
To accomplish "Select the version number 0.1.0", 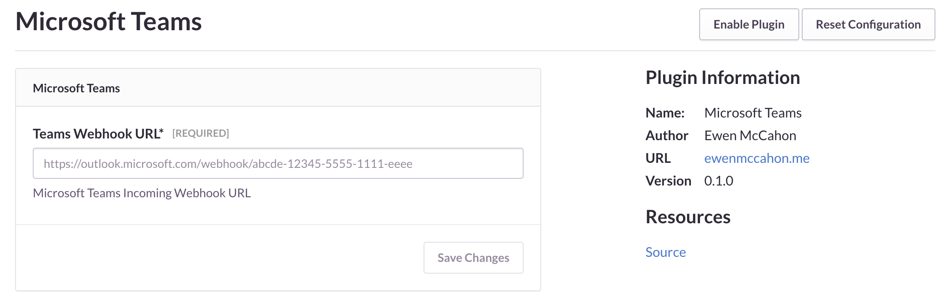I will coord(719,181).
